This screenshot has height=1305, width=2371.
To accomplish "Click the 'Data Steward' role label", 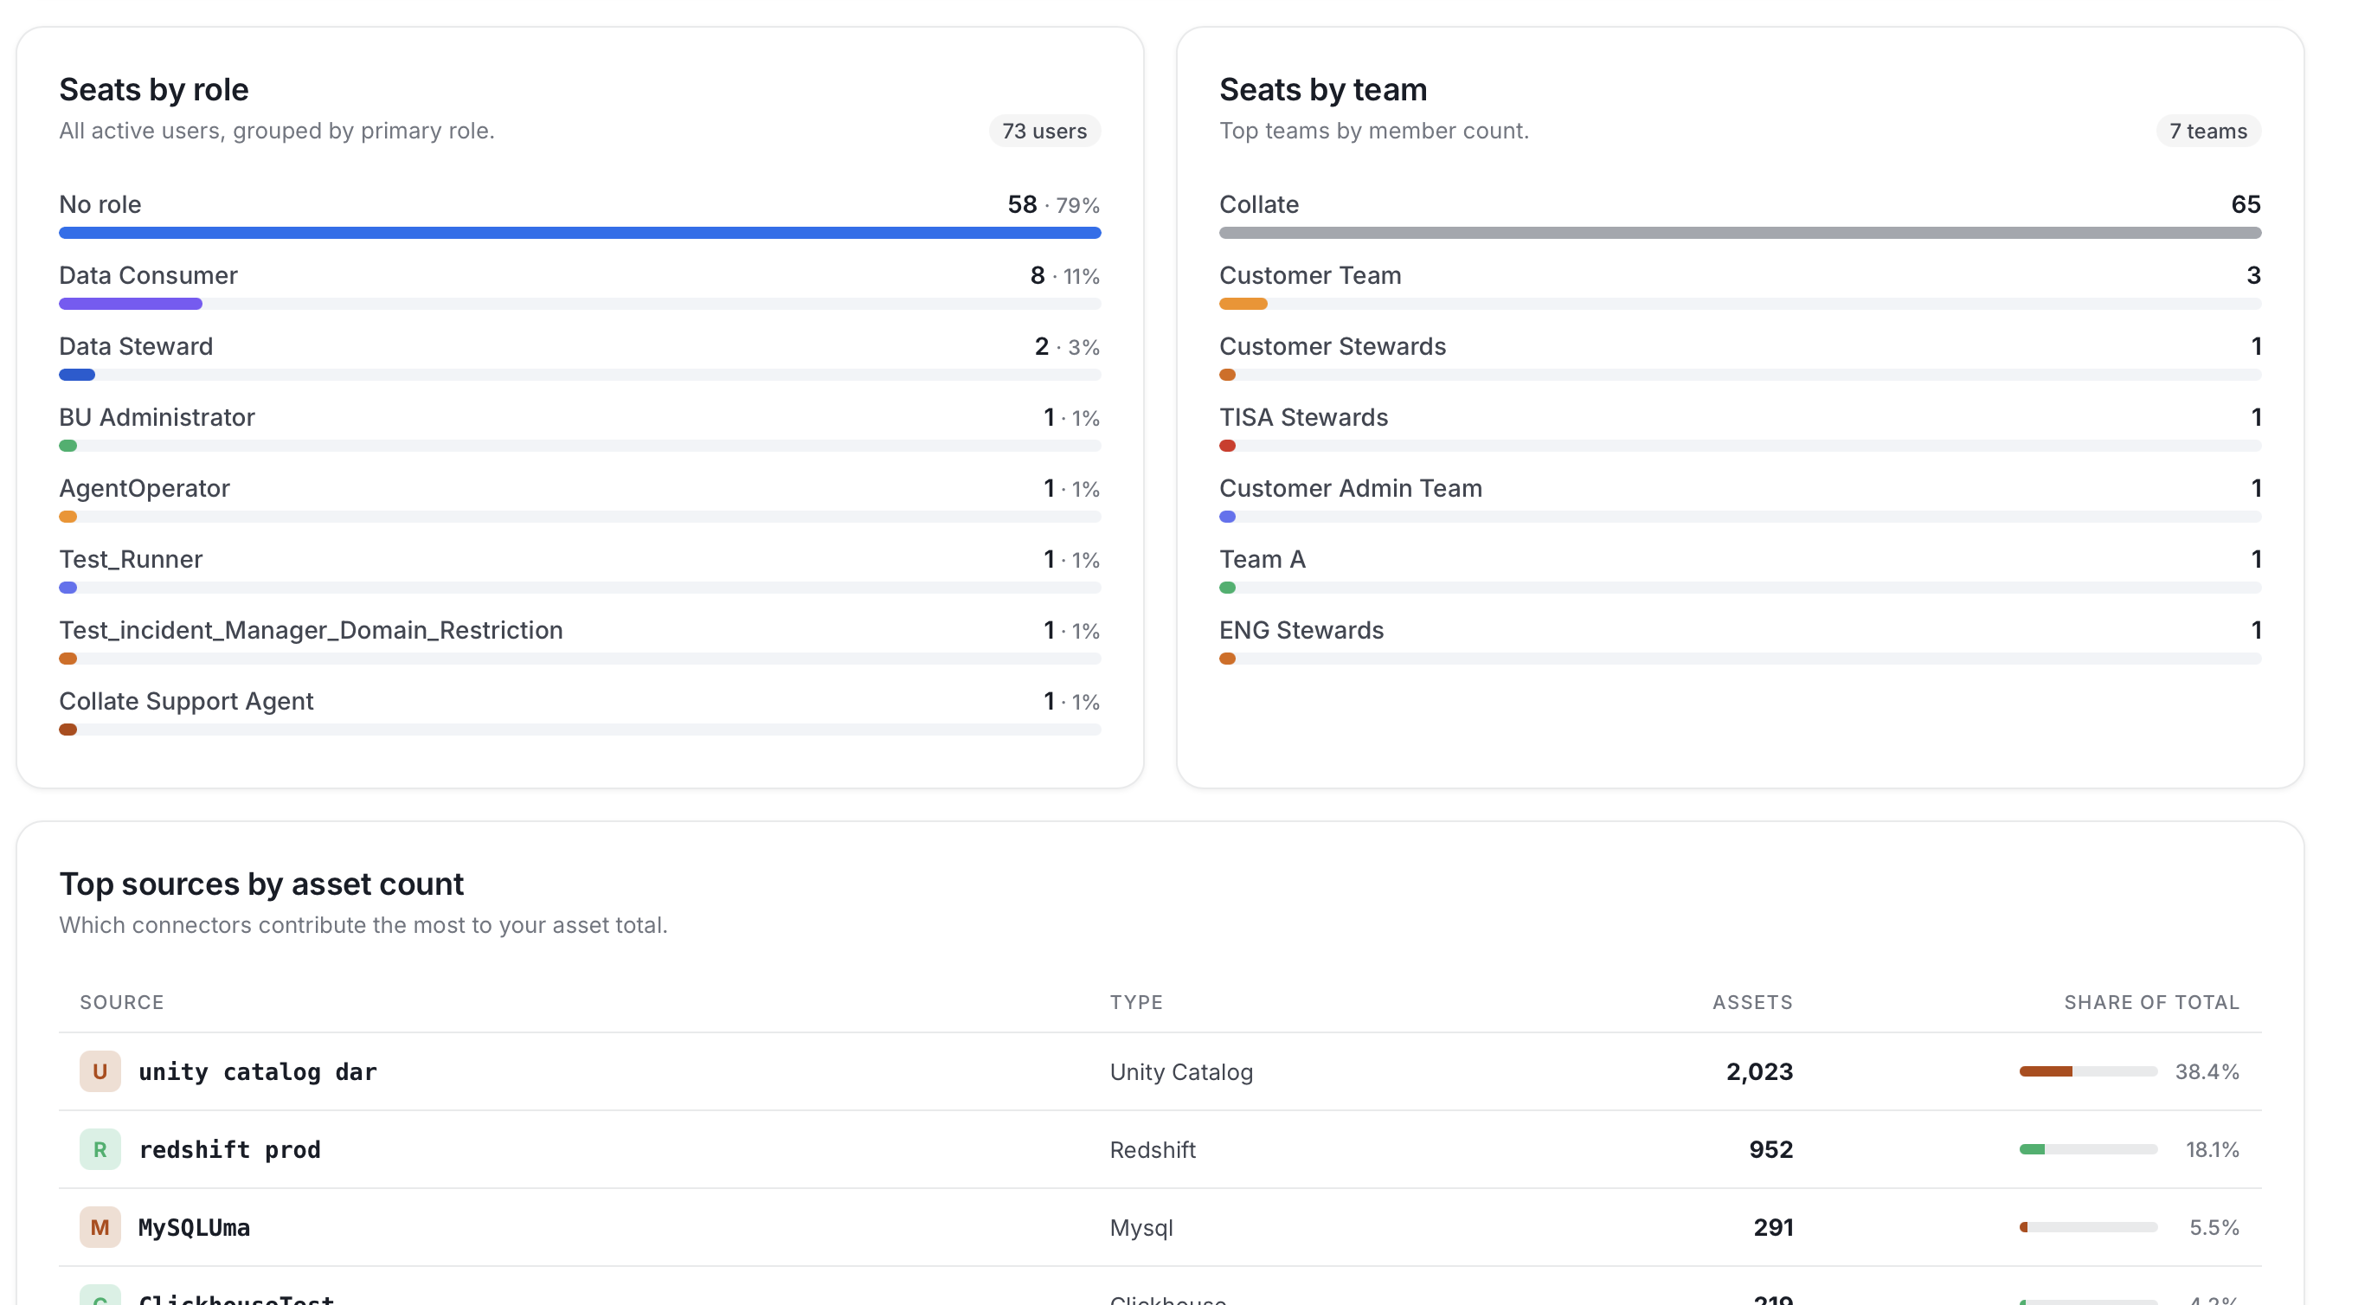I will (136, 346).
